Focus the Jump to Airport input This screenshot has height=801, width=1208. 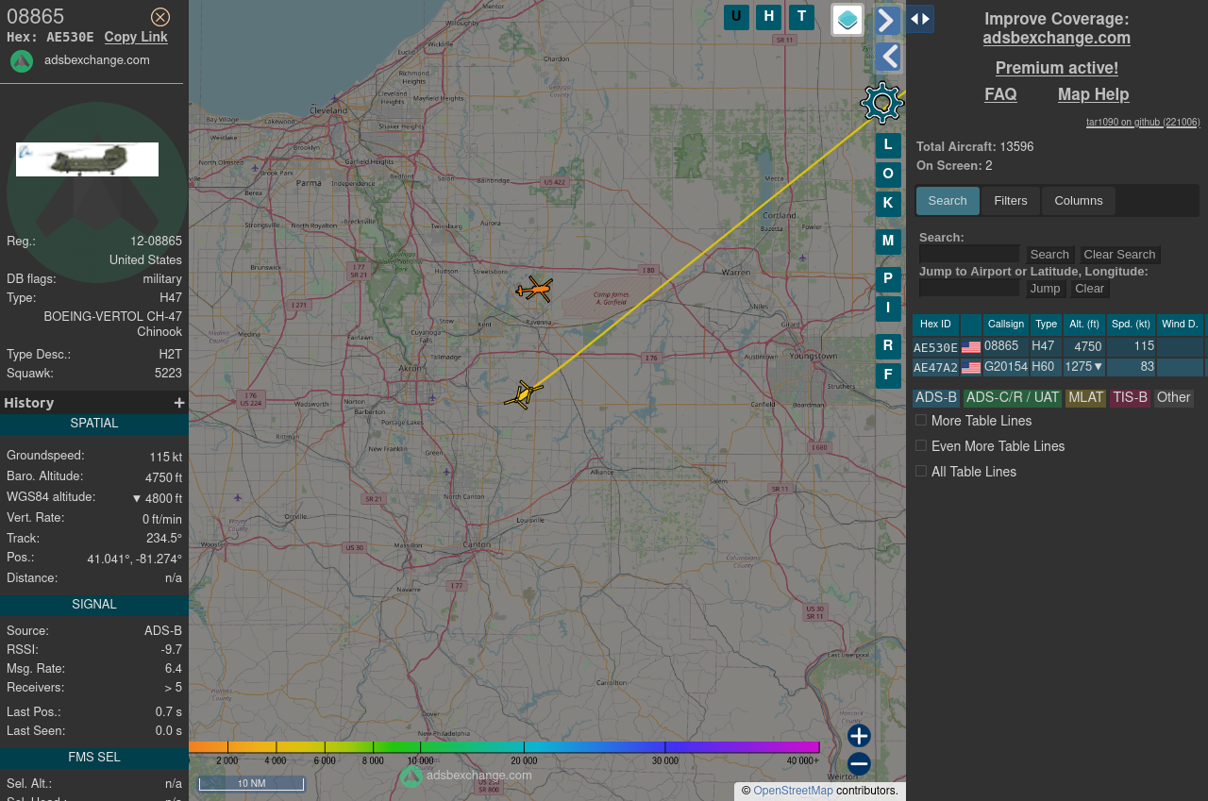click(969, 288)
